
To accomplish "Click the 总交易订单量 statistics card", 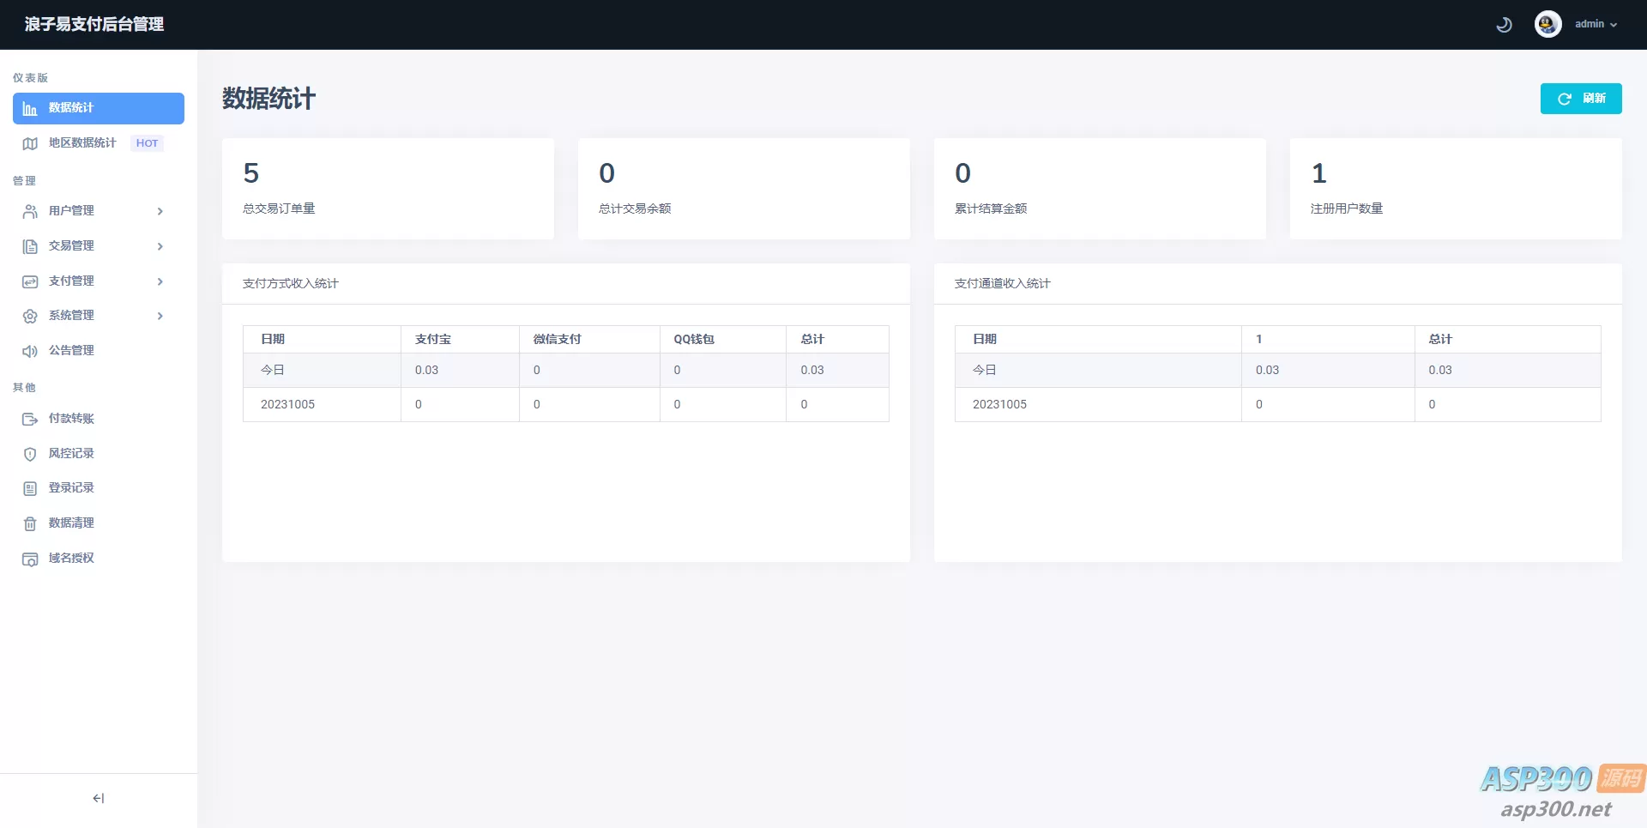I will tap(388, 189).
